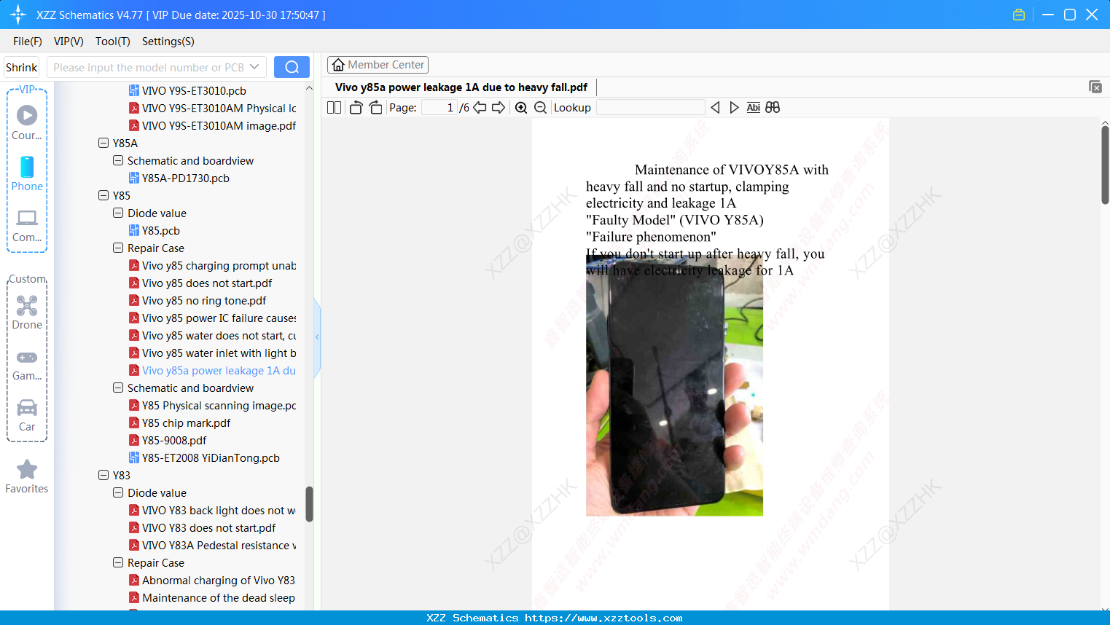The image size is (1110, 625).
Task: Toggle the binoculars search mode
Action: (x=773, y=107)
